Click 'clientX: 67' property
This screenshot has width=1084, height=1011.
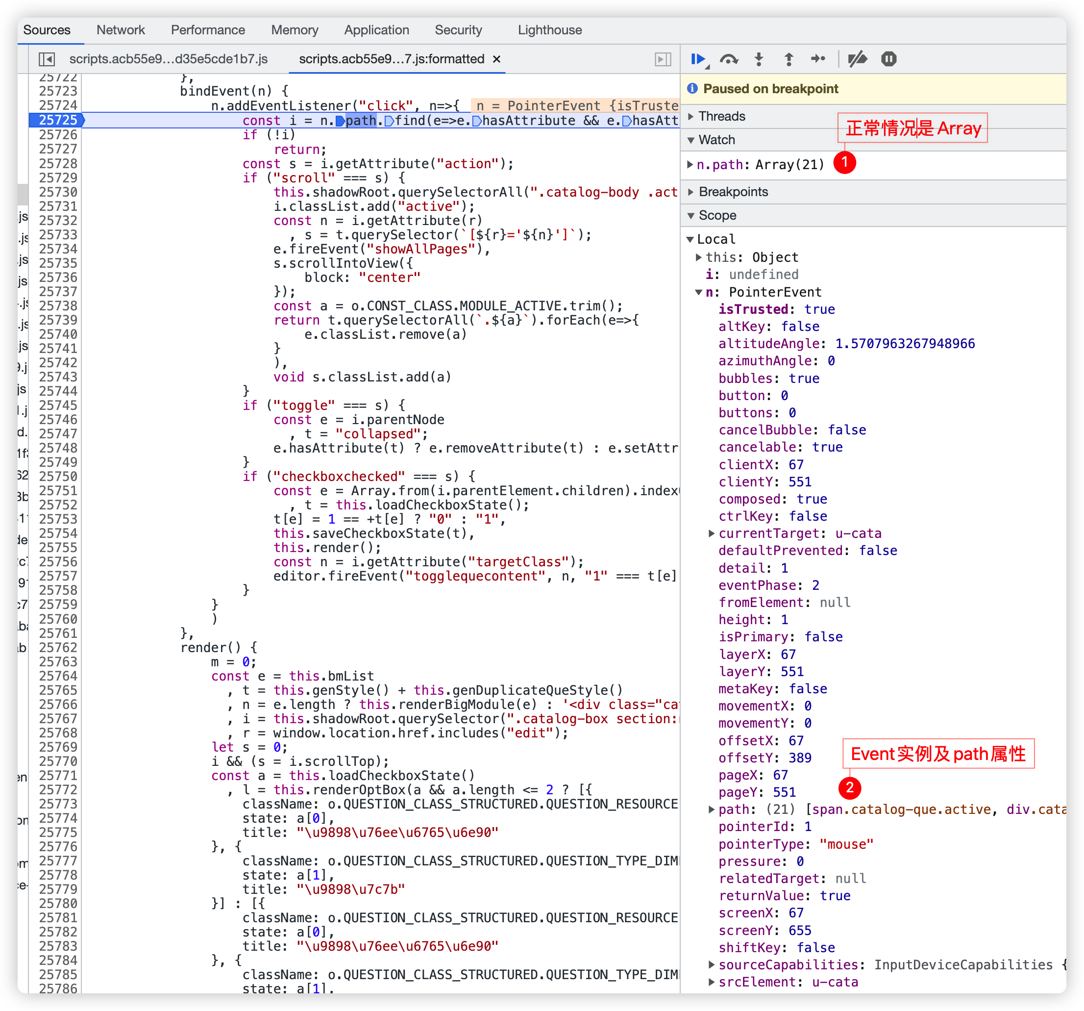(761, 464)
